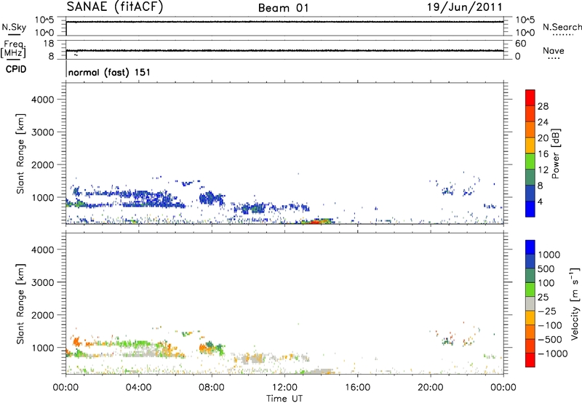
Task: Pick the orange 20–24 dB power swatch
Action: (x=530, y=129)
